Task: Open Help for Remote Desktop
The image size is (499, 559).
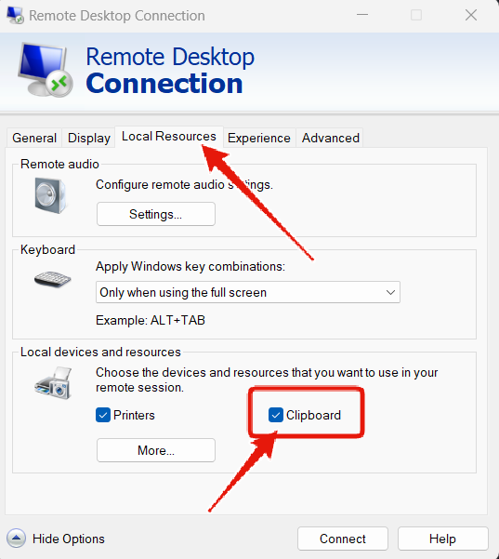Action: click(x=442, y=539)
